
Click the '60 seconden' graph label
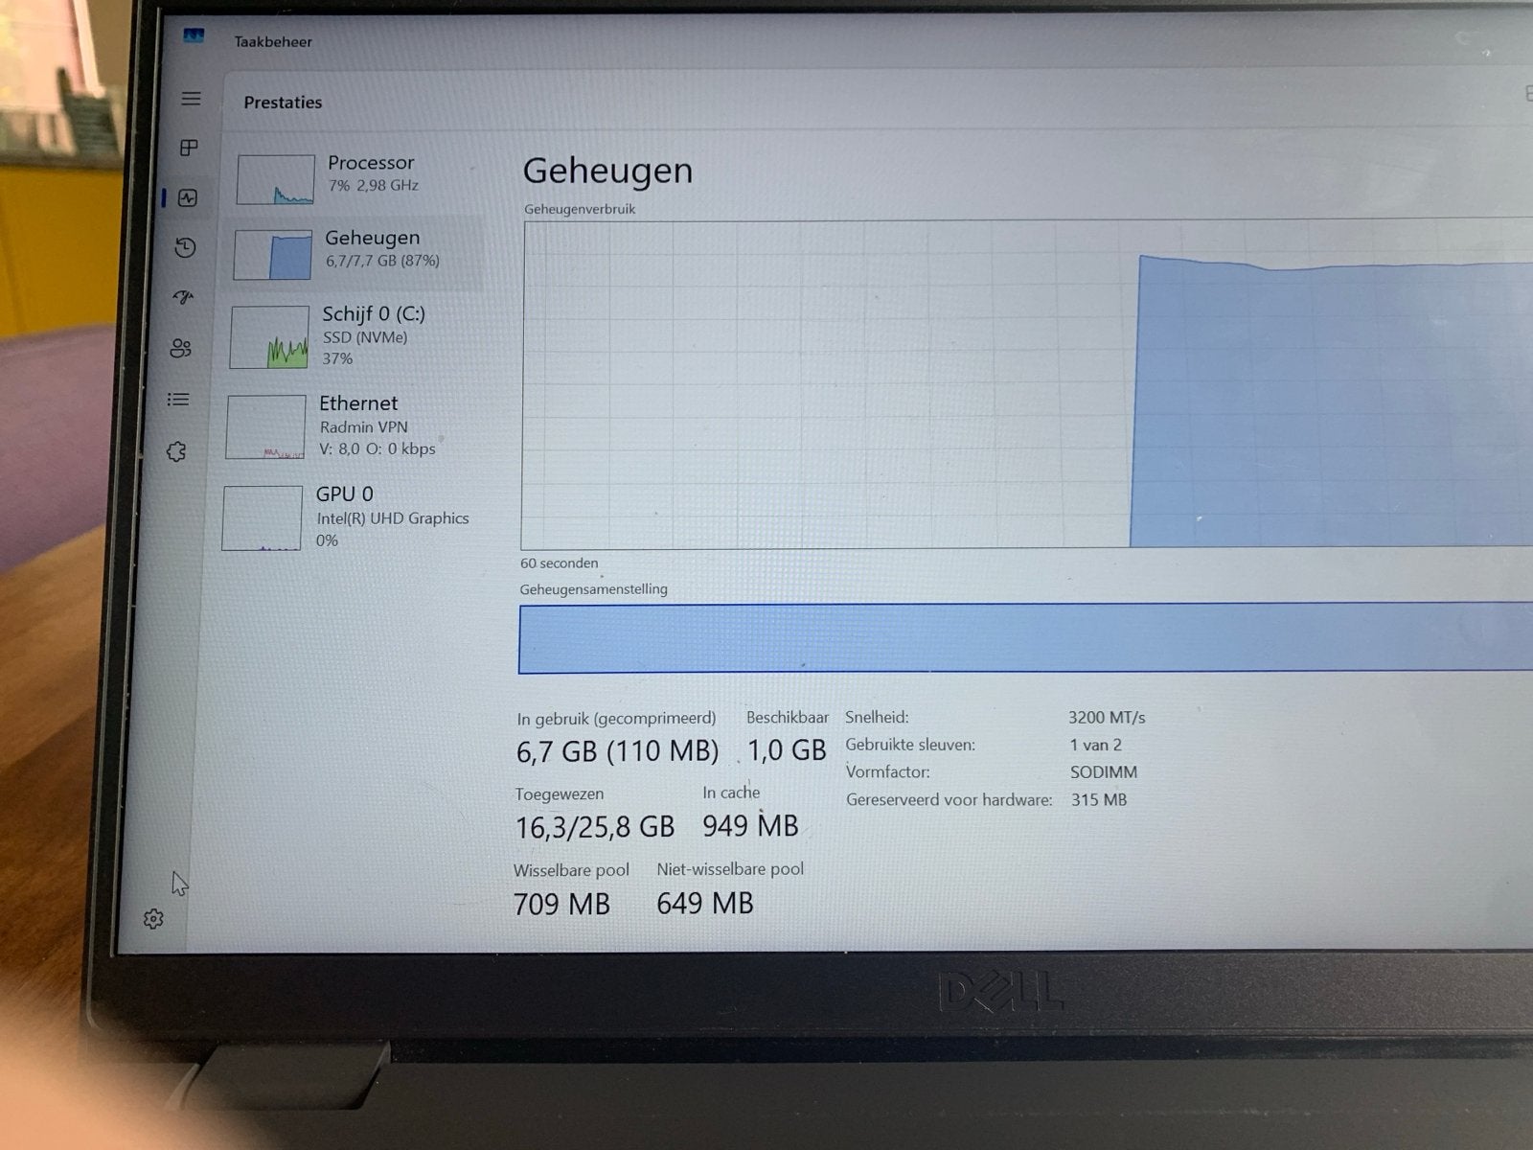click(x=559, y=563)
